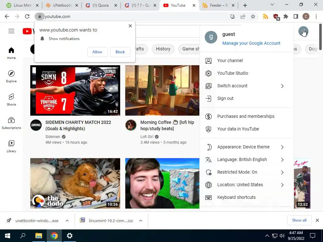Open the Chrome three-dot menu
Image resolution: width=323 pixels, height=242 pixels.
(x=316, y=16)
